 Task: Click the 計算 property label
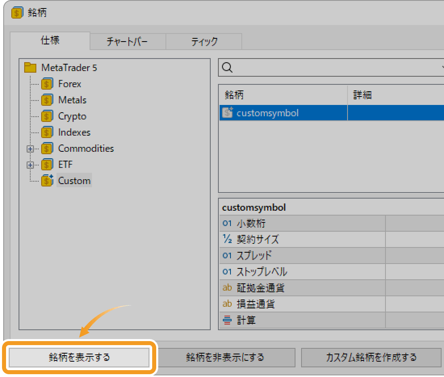pyautogui.click(x=246, y=320)
